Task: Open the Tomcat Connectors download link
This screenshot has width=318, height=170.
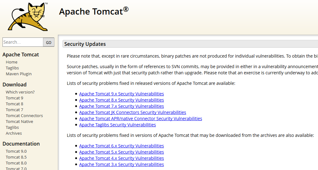Action: point(24,116)
